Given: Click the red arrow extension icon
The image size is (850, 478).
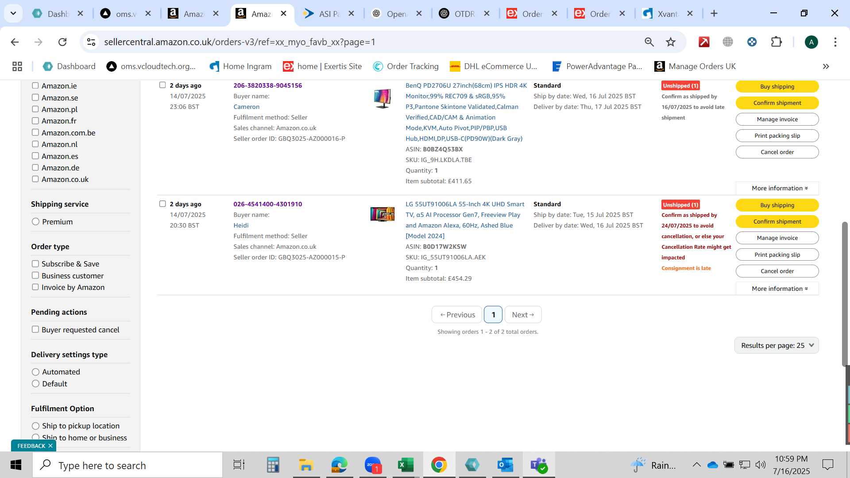Looking at the screenshot, I should point(704,42).
